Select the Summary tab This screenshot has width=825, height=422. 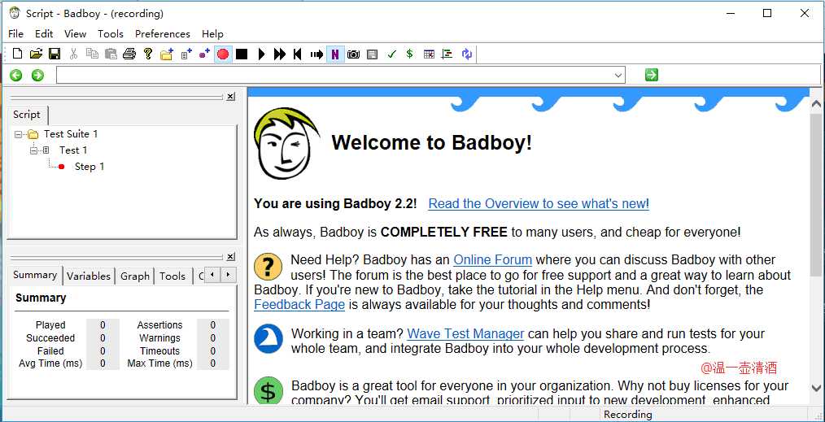tap(35, 275)
